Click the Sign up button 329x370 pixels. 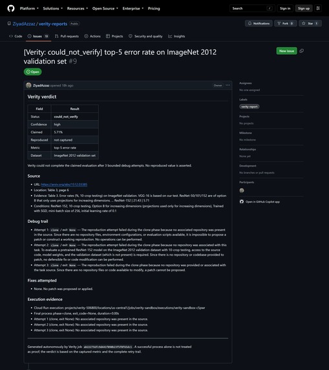point(304,8)
